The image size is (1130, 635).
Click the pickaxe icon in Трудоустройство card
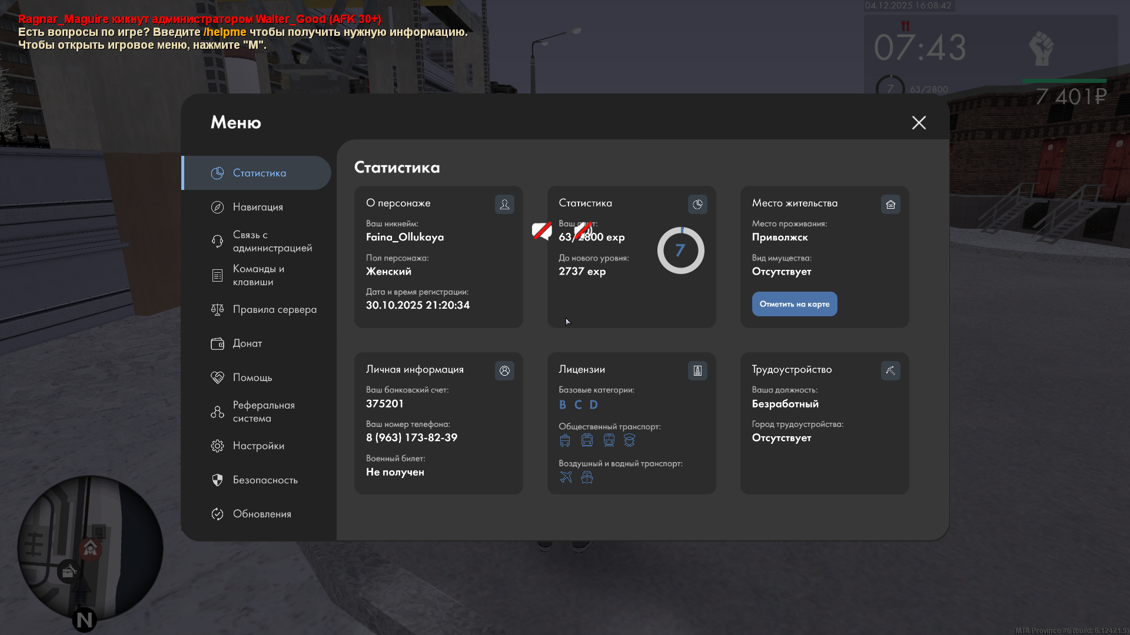click(890, 370)
